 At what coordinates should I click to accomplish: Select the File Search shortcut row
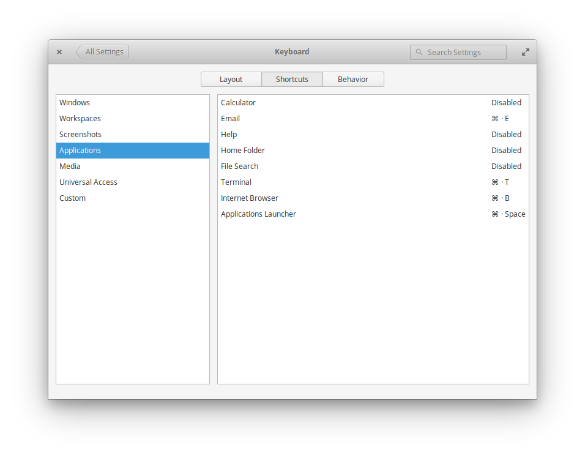coord(373,166)
